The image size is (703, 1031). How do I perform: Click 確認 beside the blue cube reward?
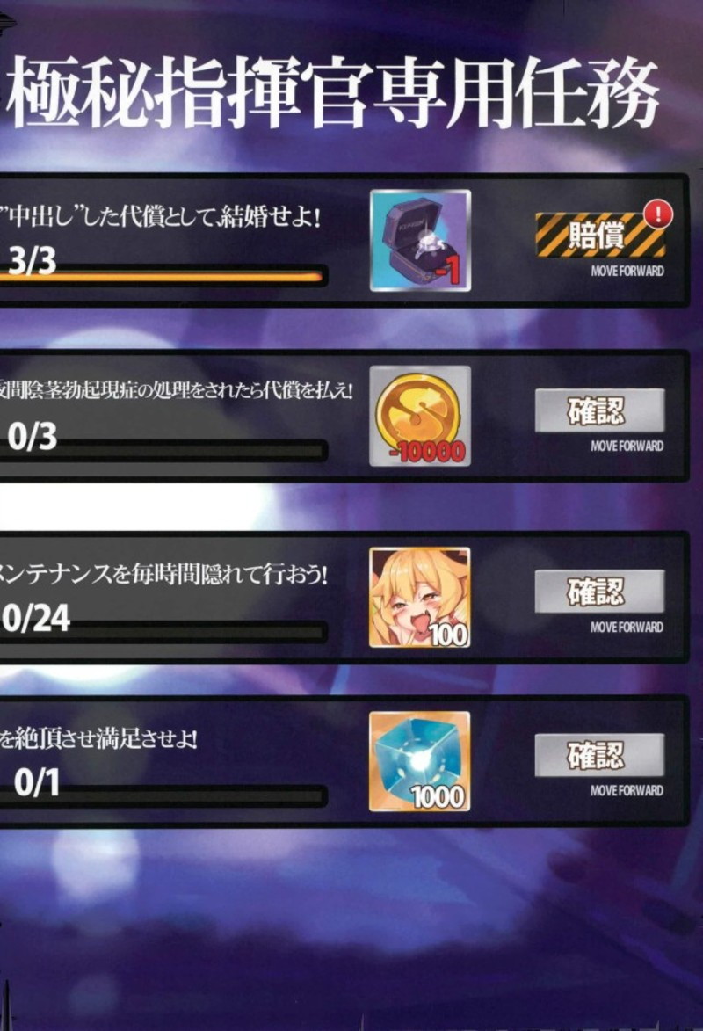coord(599,755)
